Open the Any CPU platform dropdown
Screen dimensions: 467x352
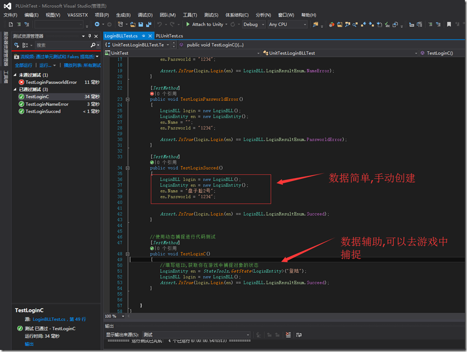click(x=305, y=24)
